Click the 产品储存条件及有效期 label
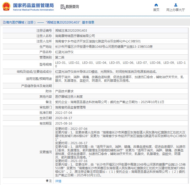Screen dimensions: 190x185 tap(36, 86)
